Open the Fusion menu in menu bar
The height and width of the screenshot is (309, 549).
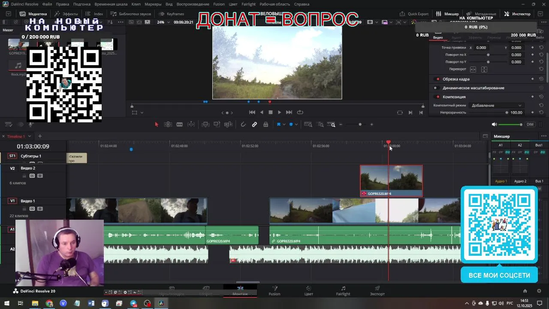coord(219,4)
